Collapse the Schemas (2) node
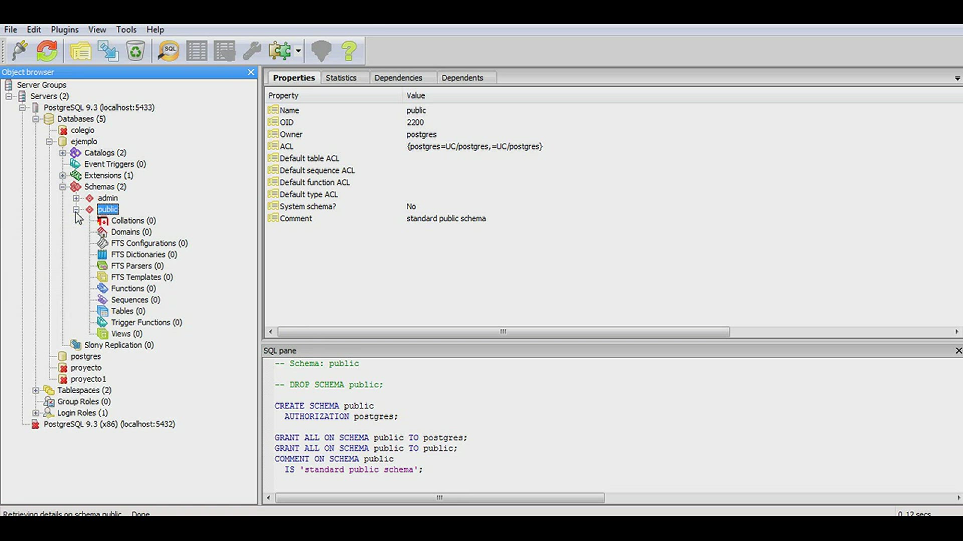The height and width of the screenshot is (541, 963). 63,187
